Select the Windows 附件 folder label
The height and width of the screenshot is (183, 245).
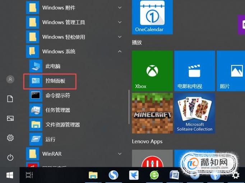pyautogui.click(x=59, y=8)
